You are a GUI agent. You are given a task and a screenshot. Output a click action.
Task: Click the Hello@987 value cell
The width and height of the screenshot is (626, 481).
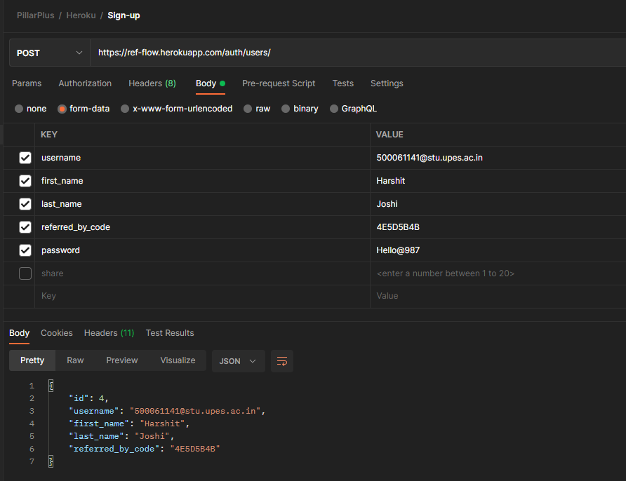click(x=498, y=250)
